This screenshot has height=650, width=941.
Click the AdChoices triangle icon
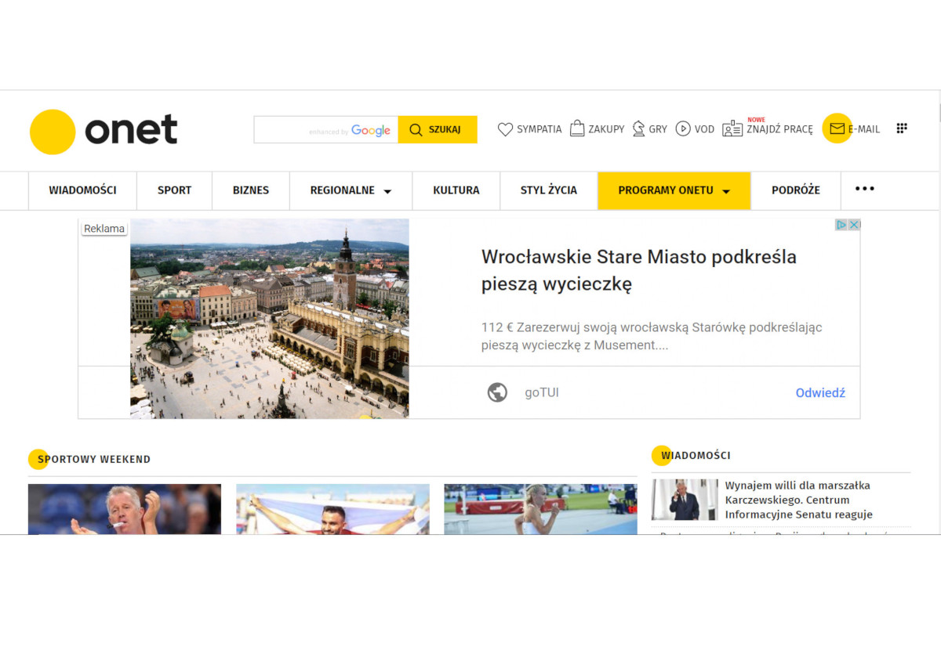[x=841, y=225]
